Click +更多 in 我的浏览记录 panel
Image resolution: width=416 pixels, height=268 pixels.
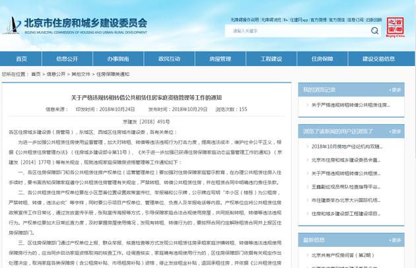pyautogui.click(x=395, y=90)
